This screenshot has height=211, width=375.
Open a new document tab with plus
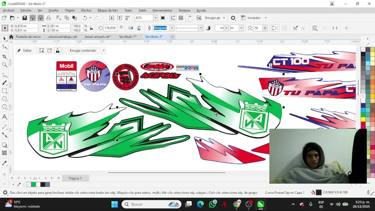[172, 37]
